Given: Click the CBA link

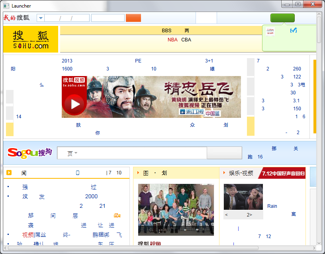Looking at the screenshot, I should click(186, 39).
